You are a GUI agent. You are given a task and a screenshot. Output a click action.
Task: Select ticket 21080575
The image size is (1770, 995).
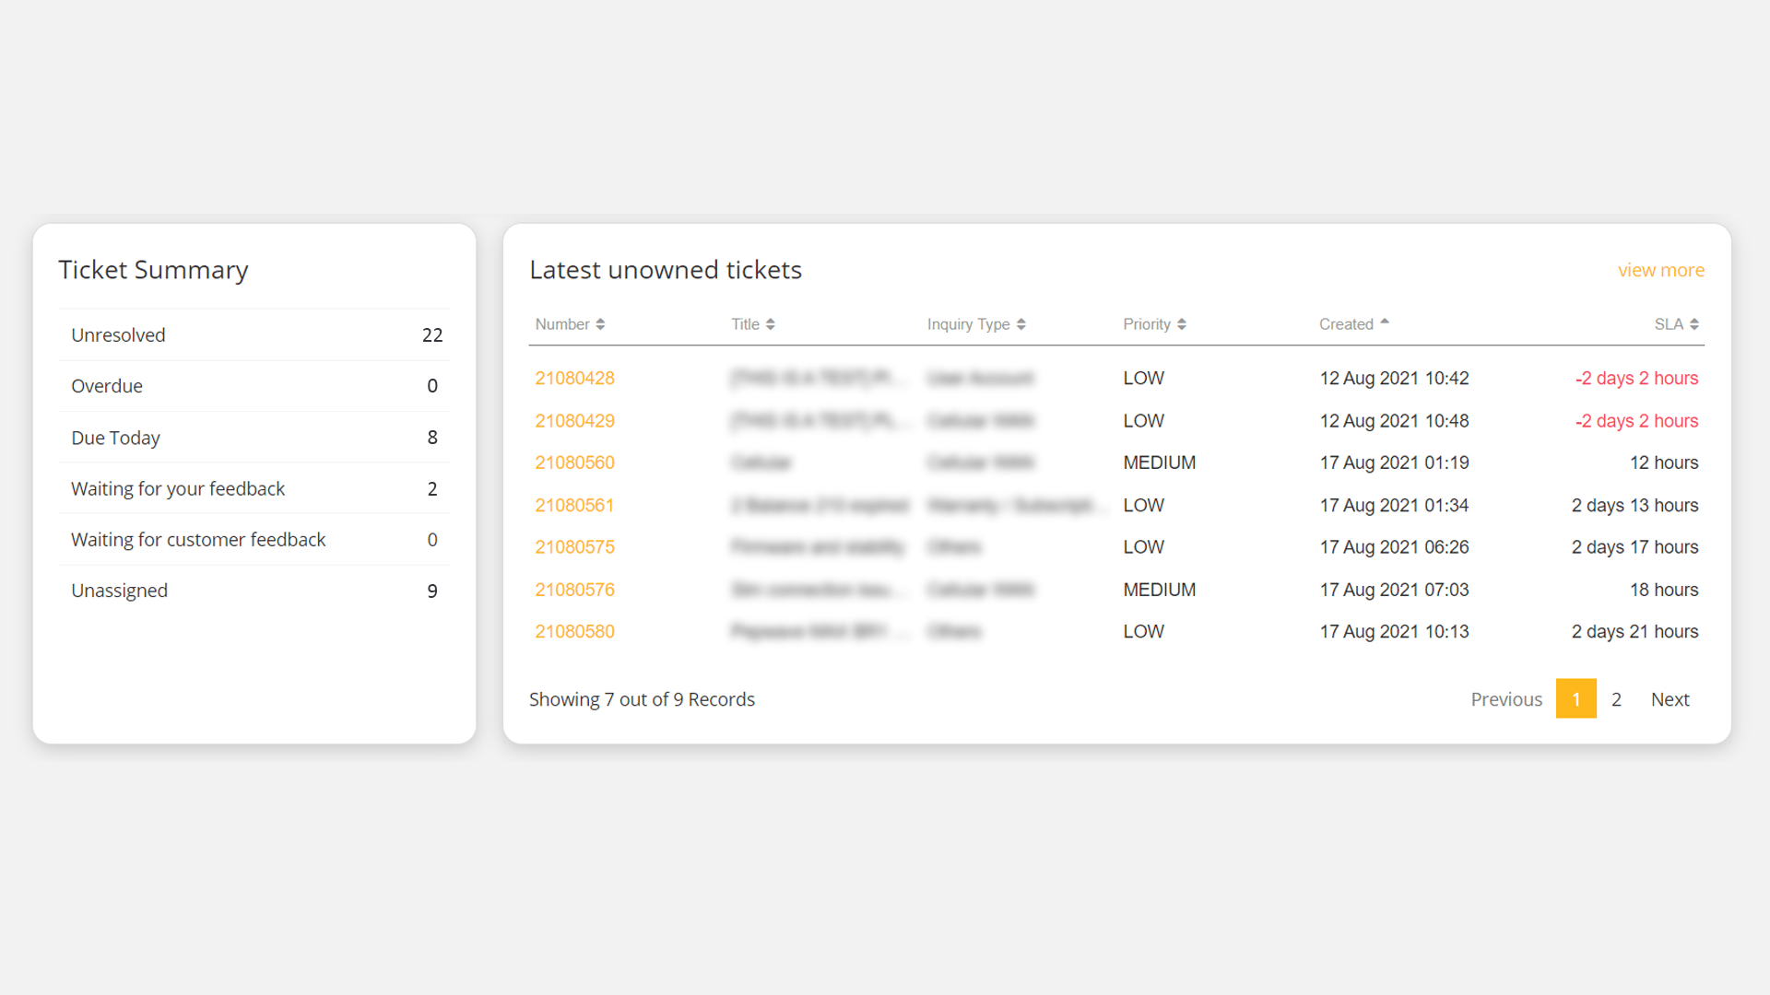pos(574,547)
